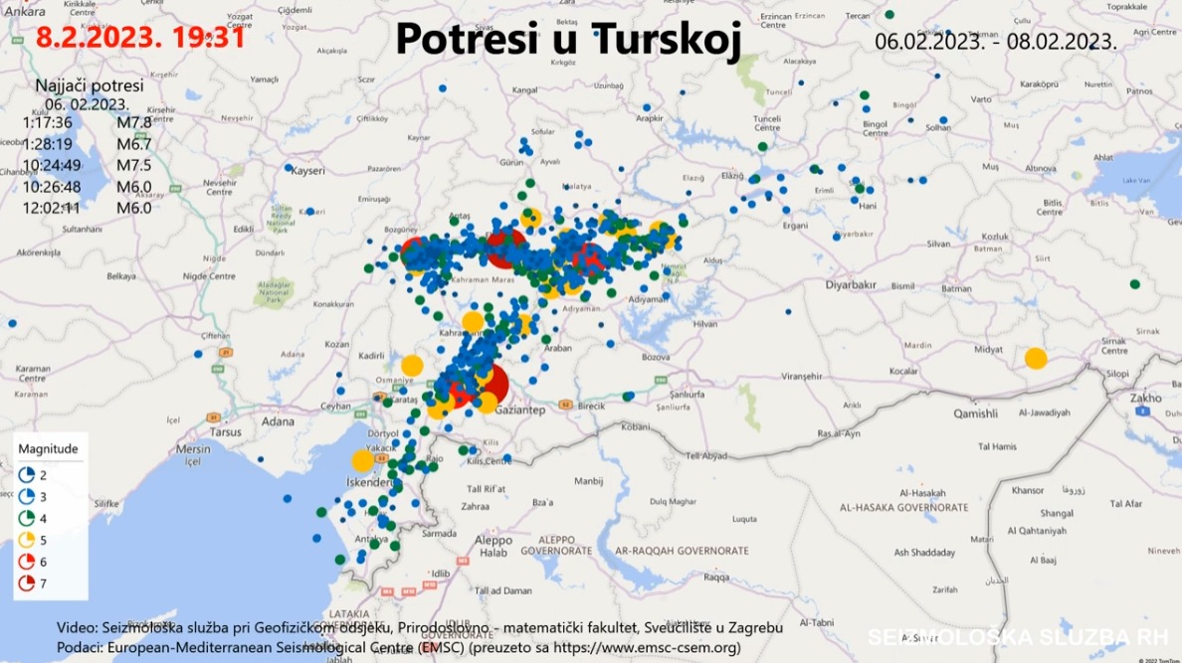
Task: Toggle off magnitude 4 earthquakes via legend
Action: coord(26,518)
